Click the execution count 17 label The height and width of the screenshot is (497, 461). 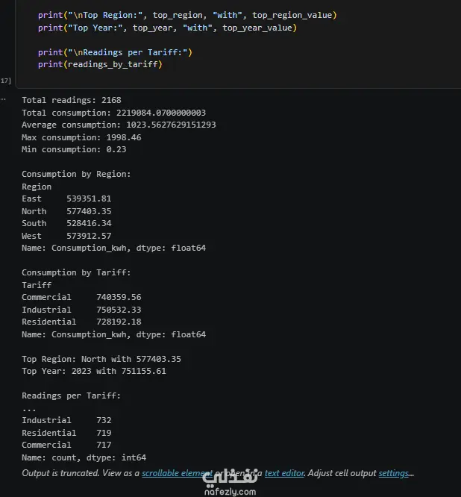(5, 81)
